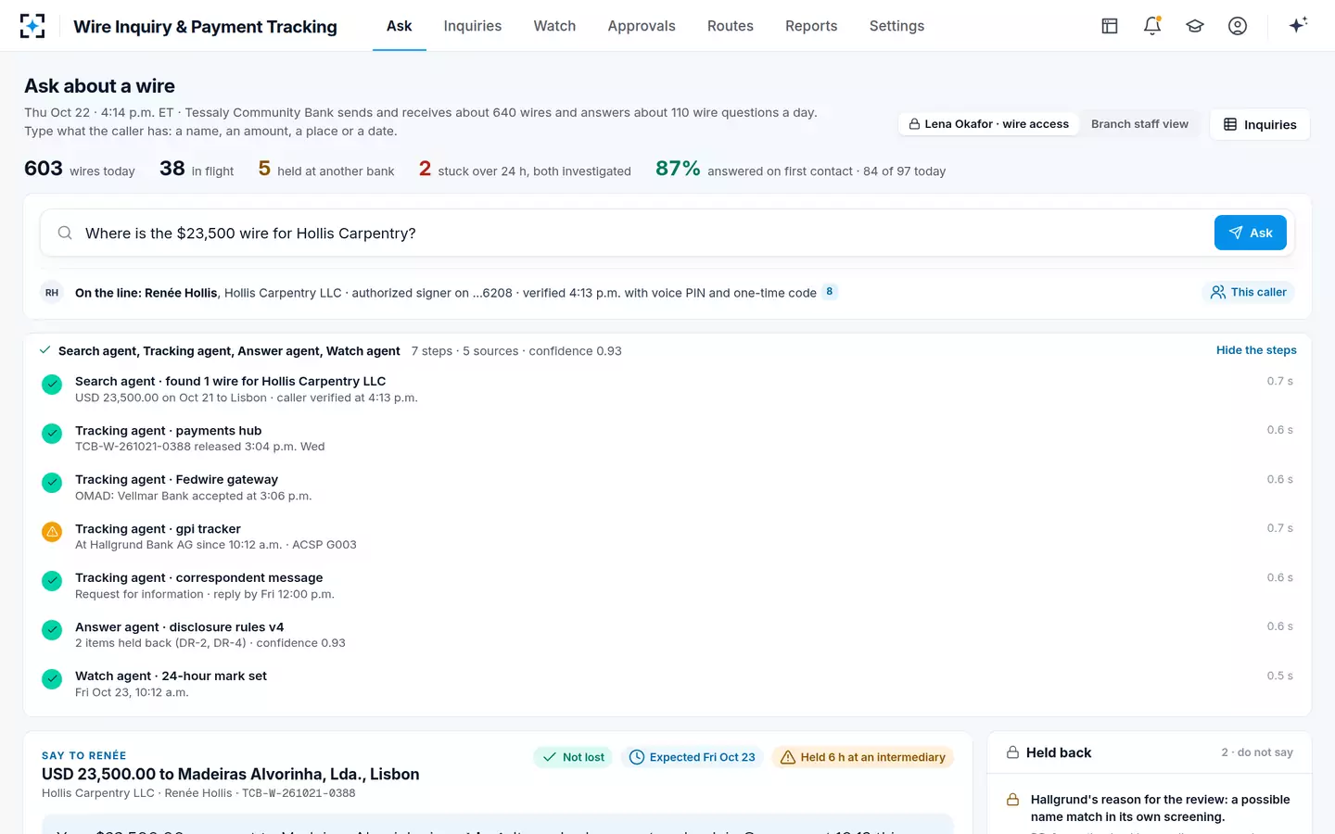Switch to the Routes tab
The height and width of the screenshot is (834, 1335).
(731, 26)
